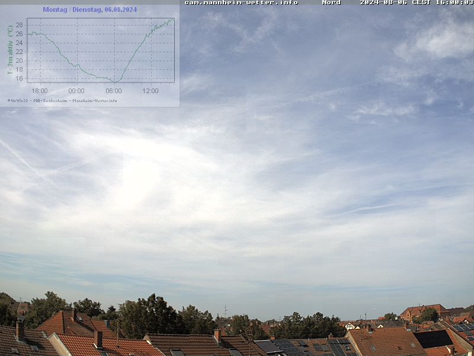This screenshot has width=474, height=356.
Task: Click the WsWin32 MA-Seckenheim credit line
Action: [62, 100]
